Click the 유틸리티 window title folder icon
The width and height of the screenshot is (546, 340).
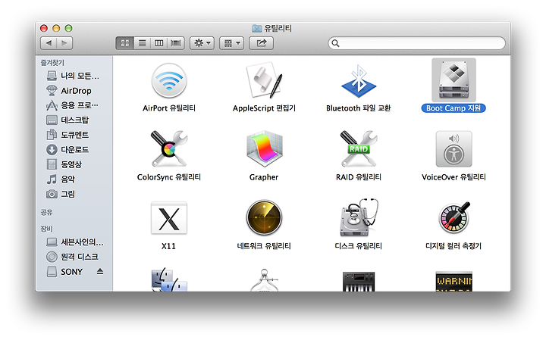point(256,28)
